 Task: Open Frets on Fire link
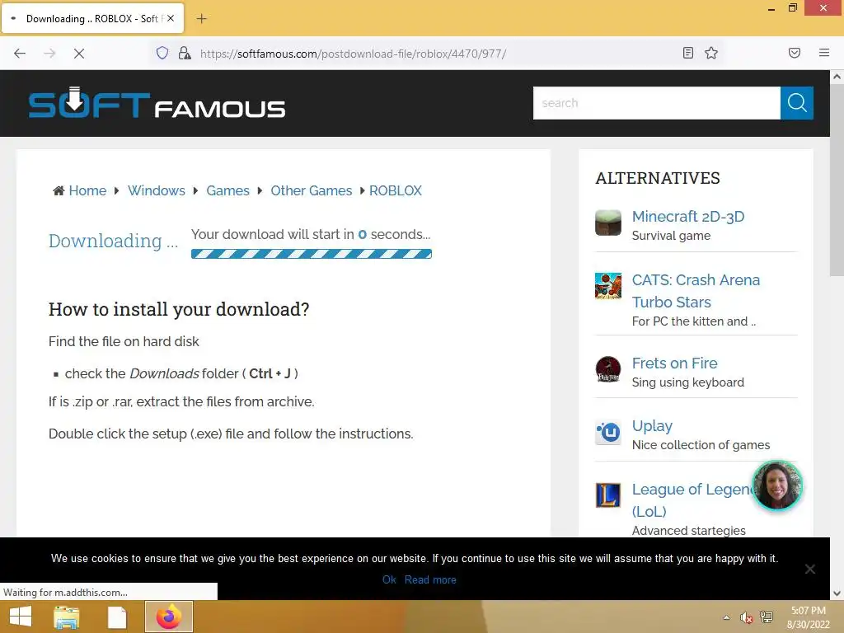point(674,363)
